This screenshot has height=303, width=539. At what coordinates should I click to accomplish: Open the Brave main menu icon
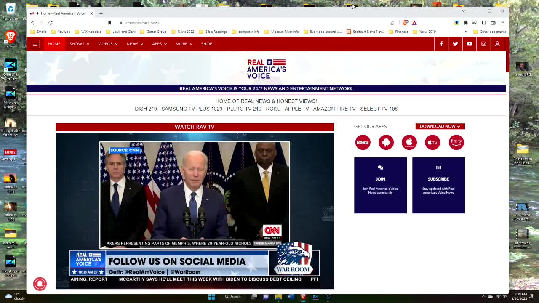(502, 23)
